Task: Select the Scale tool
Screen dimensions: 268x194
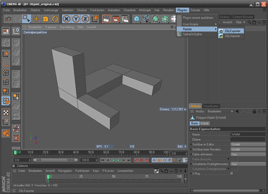Action: coord(46,18)
